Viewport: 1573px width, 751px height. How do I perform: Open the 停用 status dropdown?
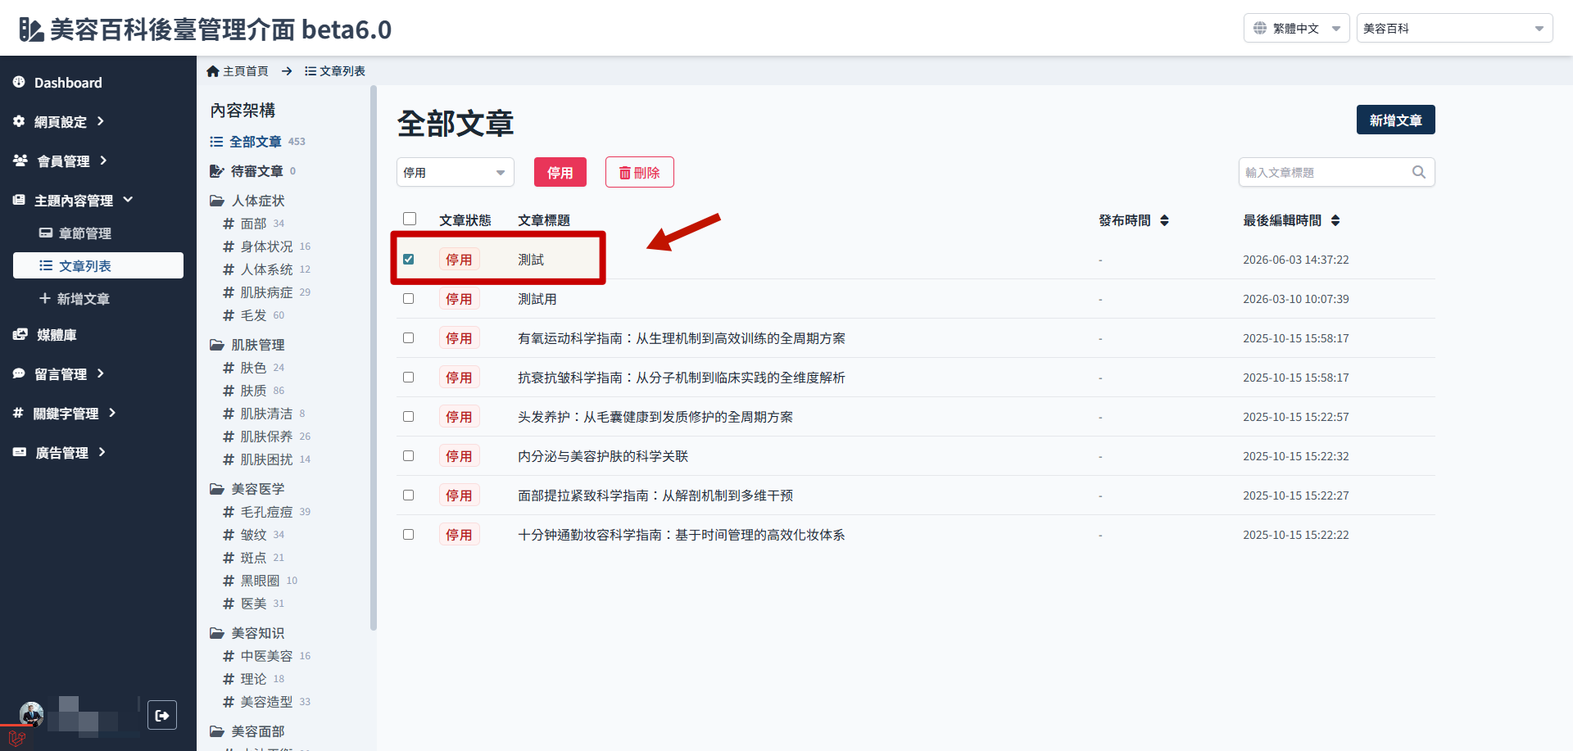(x=455, y=172)
